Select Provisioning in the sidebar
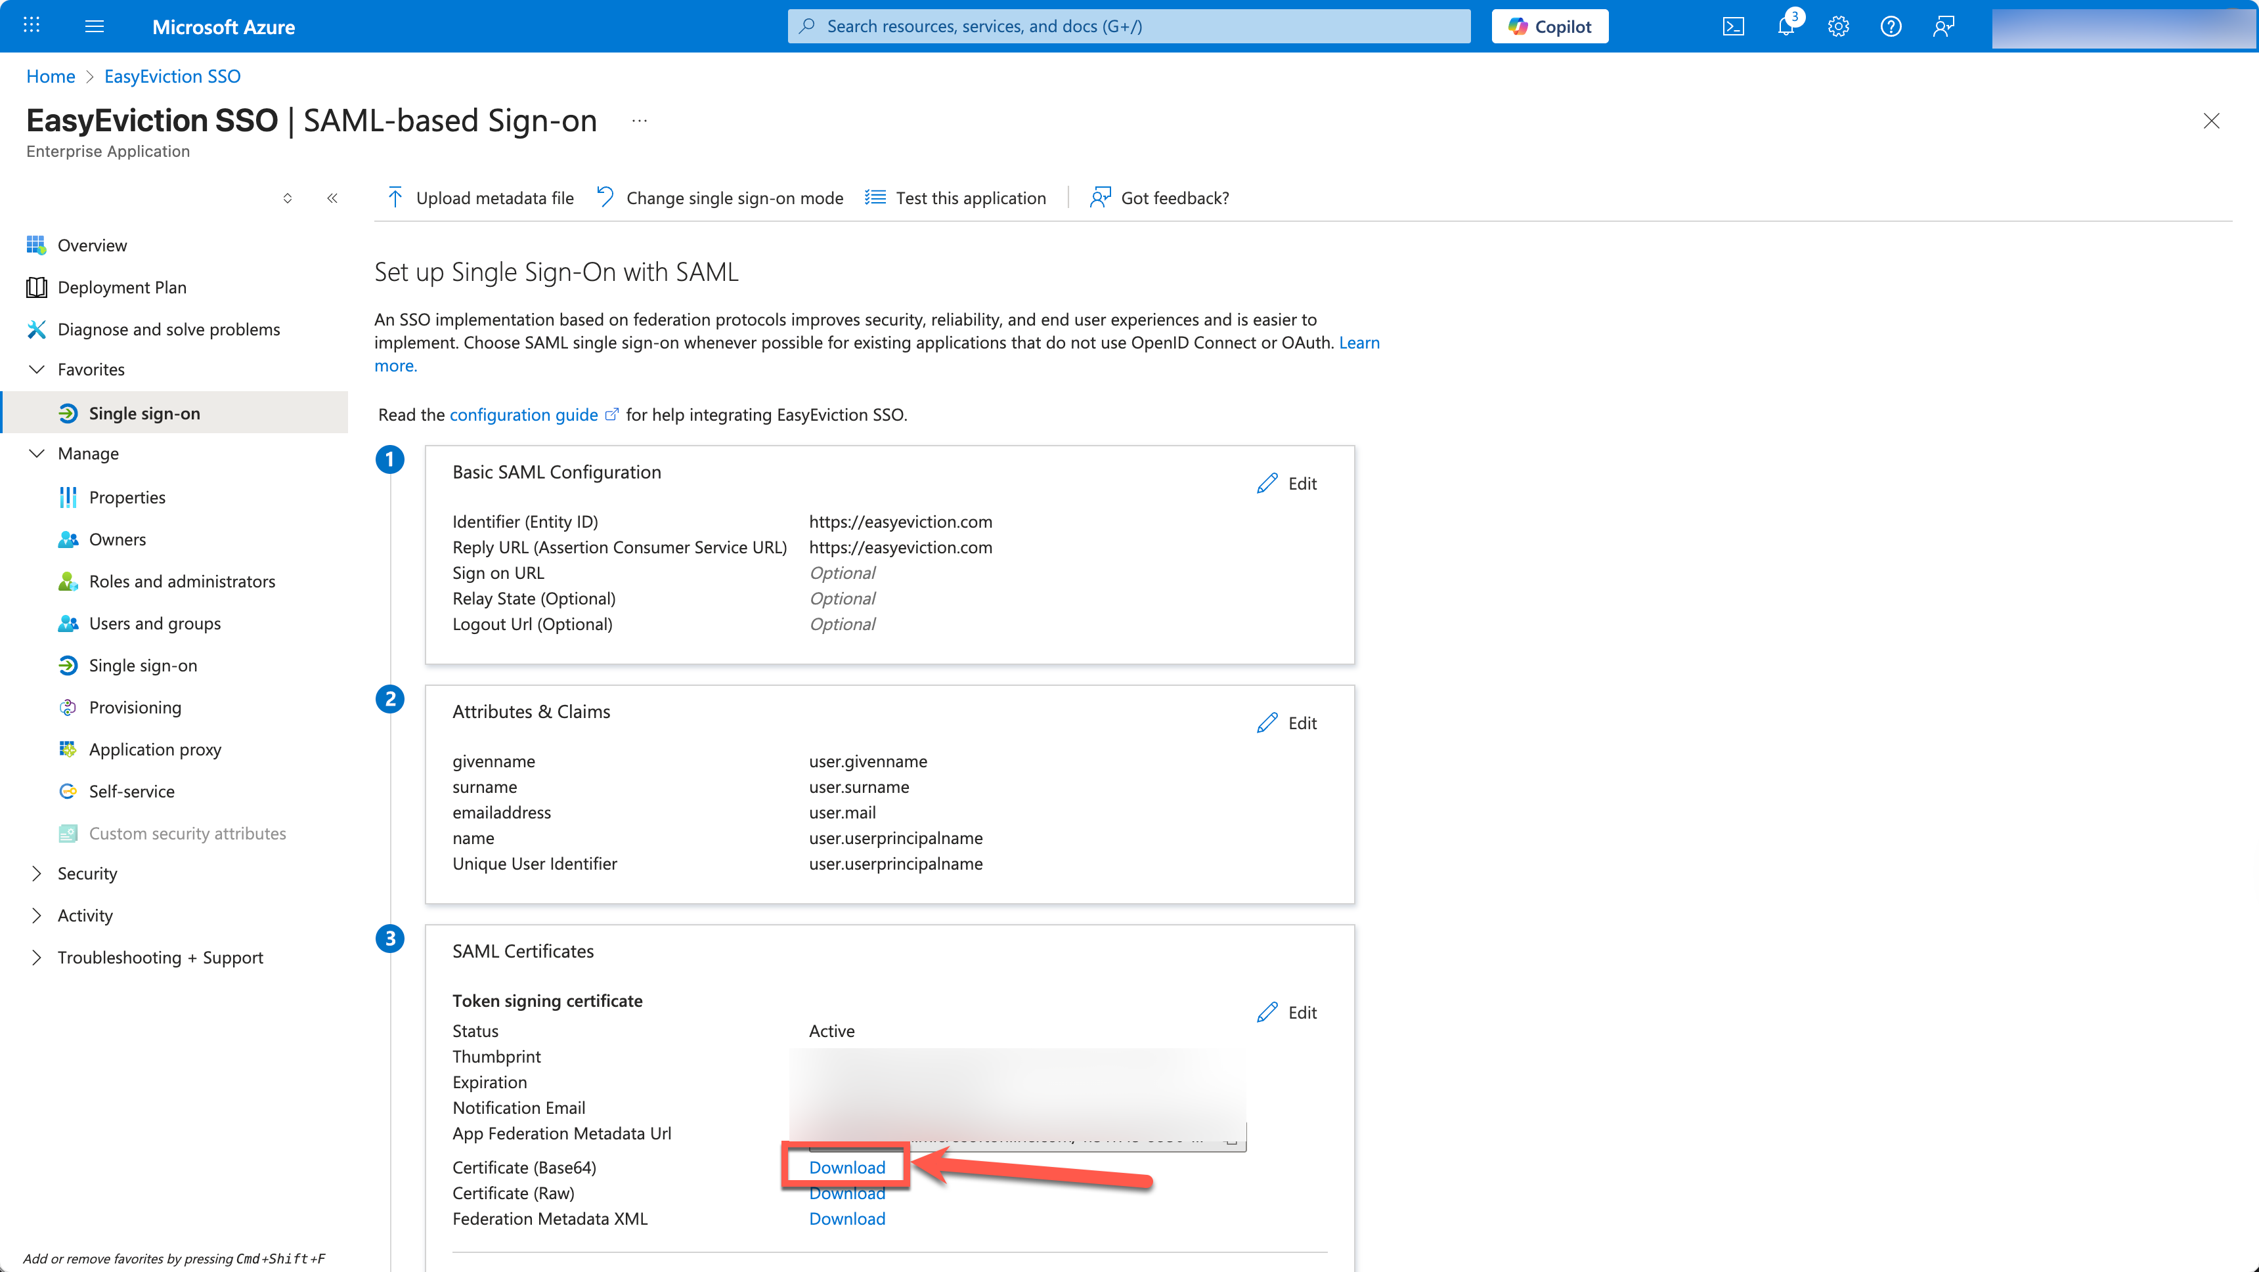The width and height of the screenshot is (2259, 1272). coord(135,708)
